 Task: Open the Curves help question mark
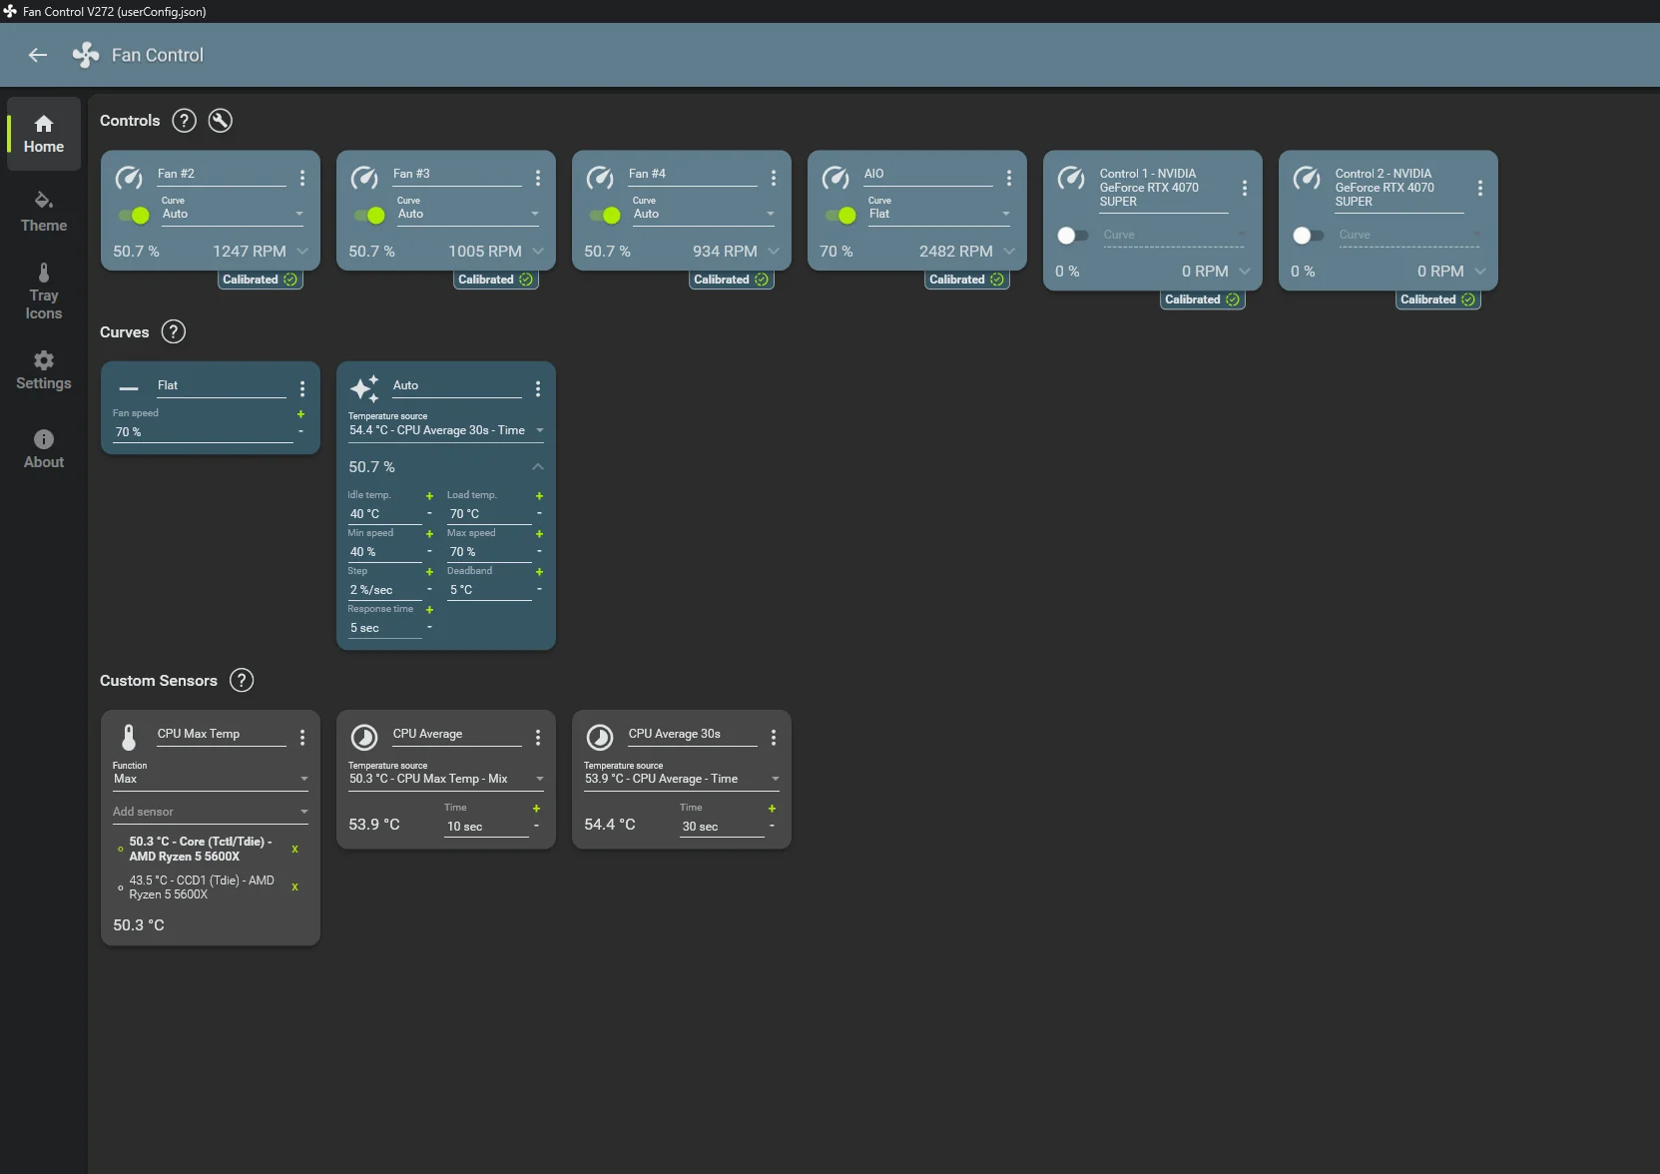point(174,331)
